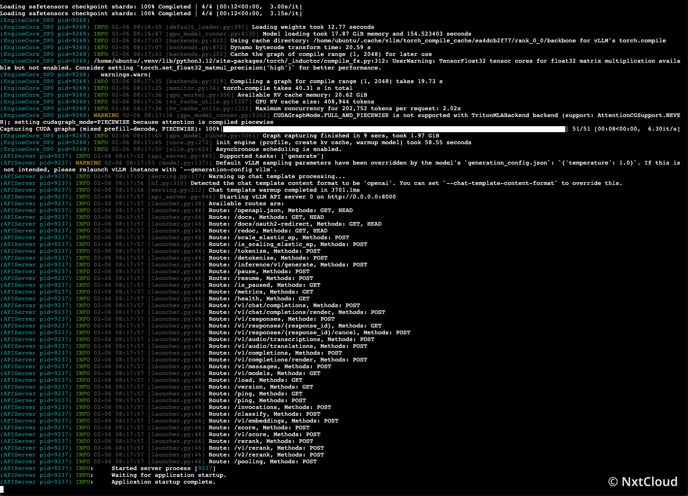Click the '/docs/oauth2-redirect' route text
The height and width of the screenshot is (496, 688).
coord(272,224)
